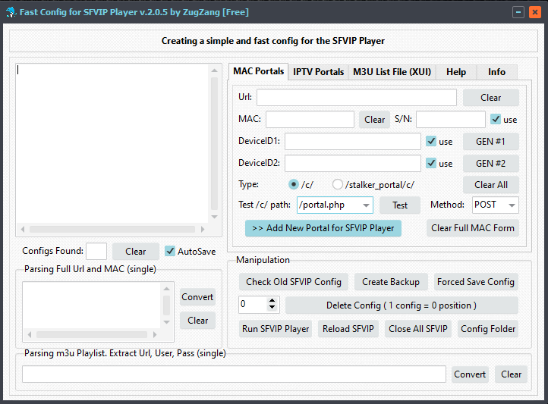Image resolution: width=548 pixels, height=404 pixels.
Task: Clear the MAC field
Action: (374, 120)
